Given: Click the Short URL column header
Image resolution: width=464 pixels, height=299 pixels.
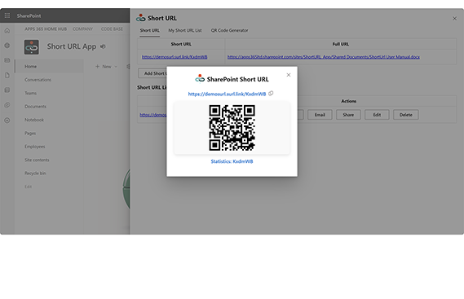Looking at the screenshot, I should [x=181, y=44].
